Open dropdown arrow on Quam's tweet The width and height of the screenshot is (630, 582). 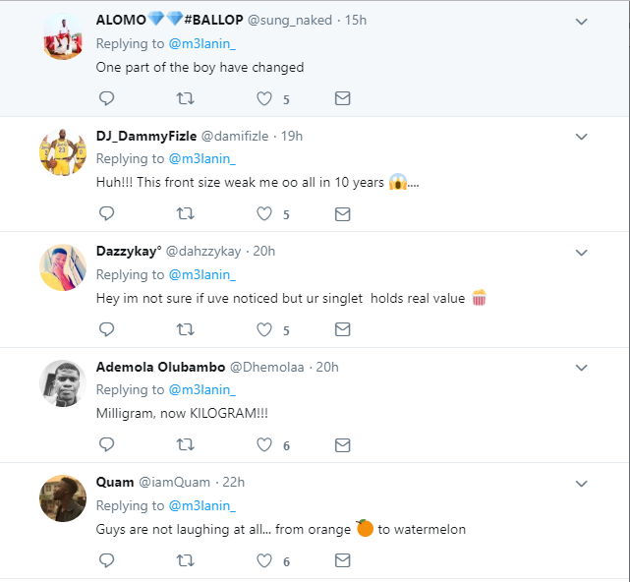pos(581,483)
